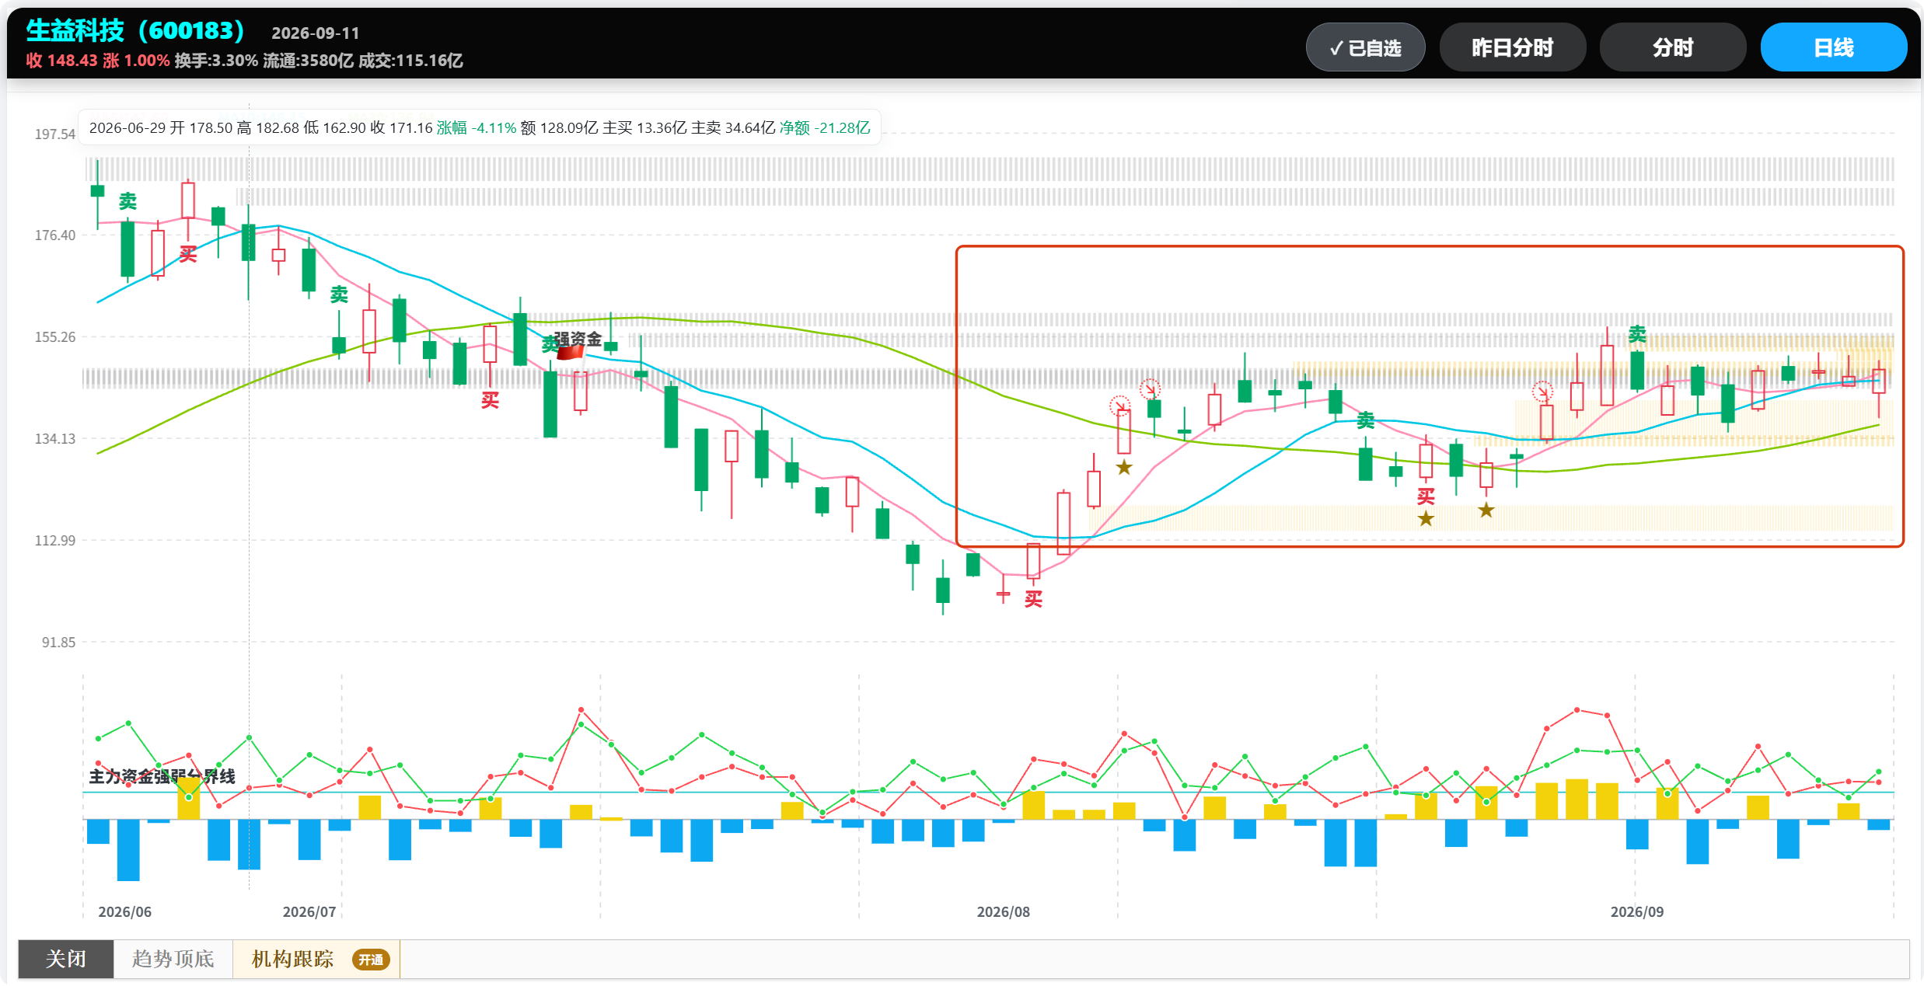Click the 换手:3.30% turnover value
The image size is (1924, 986).
[216, 61]
